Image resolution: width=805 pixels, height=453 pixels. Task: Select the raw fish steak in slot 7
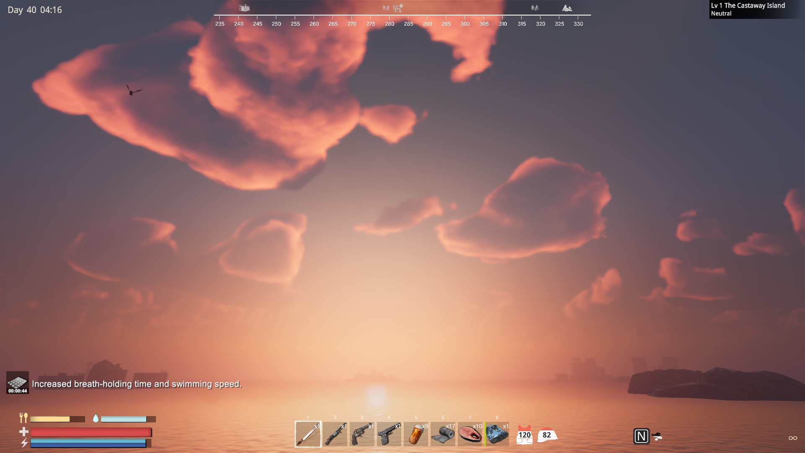pos(470,434)
